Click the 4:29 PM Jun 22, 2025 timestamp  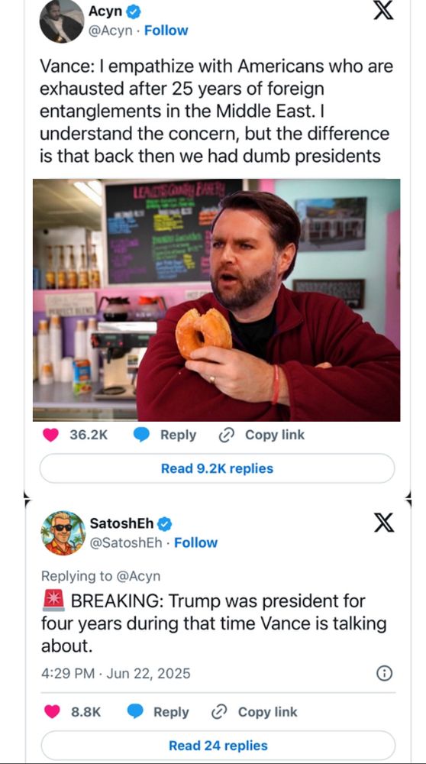(x=116, y=674)
